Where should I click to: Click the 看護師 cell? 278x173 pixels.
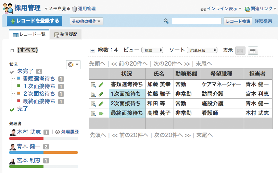pos(222,113)
